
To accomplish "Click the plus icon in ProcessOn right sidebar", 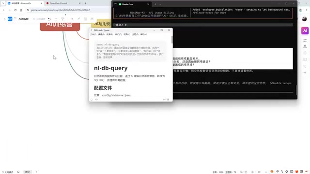I will click(305, 73).
